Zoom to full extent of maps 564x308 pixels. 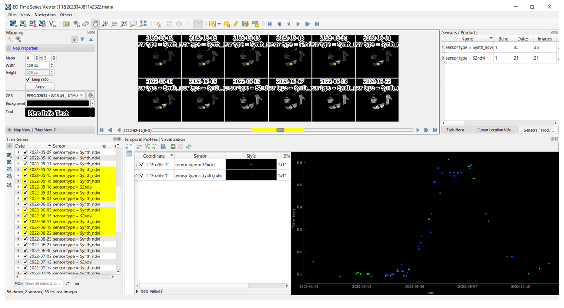[x=133, y=24]
